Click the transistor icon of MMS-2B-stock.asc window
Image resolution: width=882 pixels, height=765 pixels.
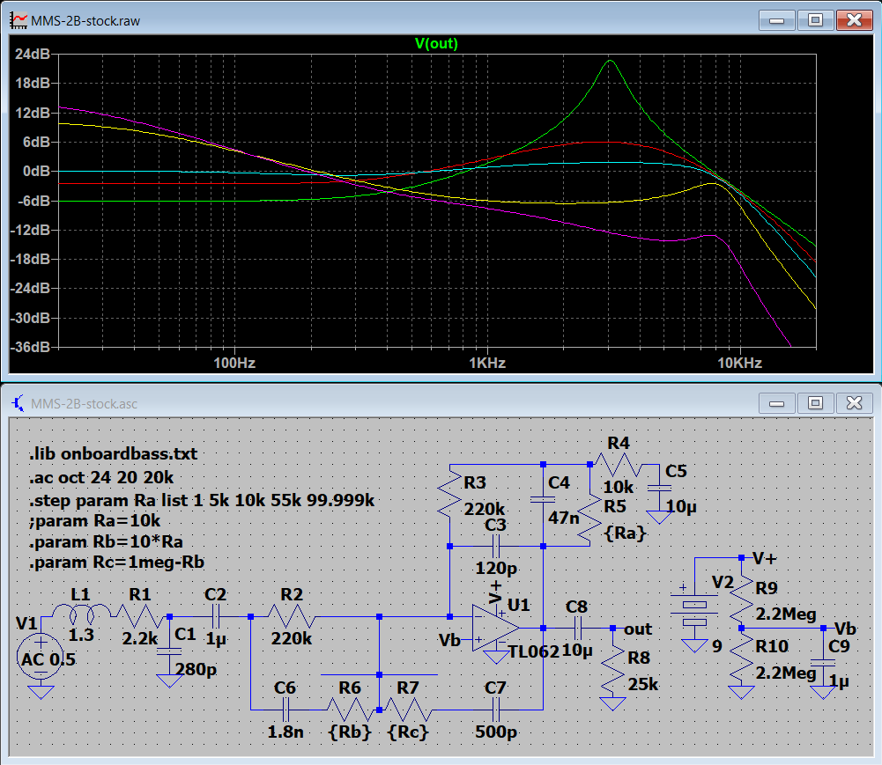18,403
